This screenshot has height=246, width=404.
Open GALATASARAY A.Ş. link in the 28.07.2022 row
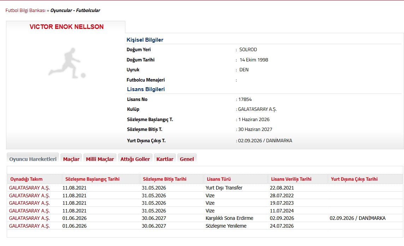29,196
